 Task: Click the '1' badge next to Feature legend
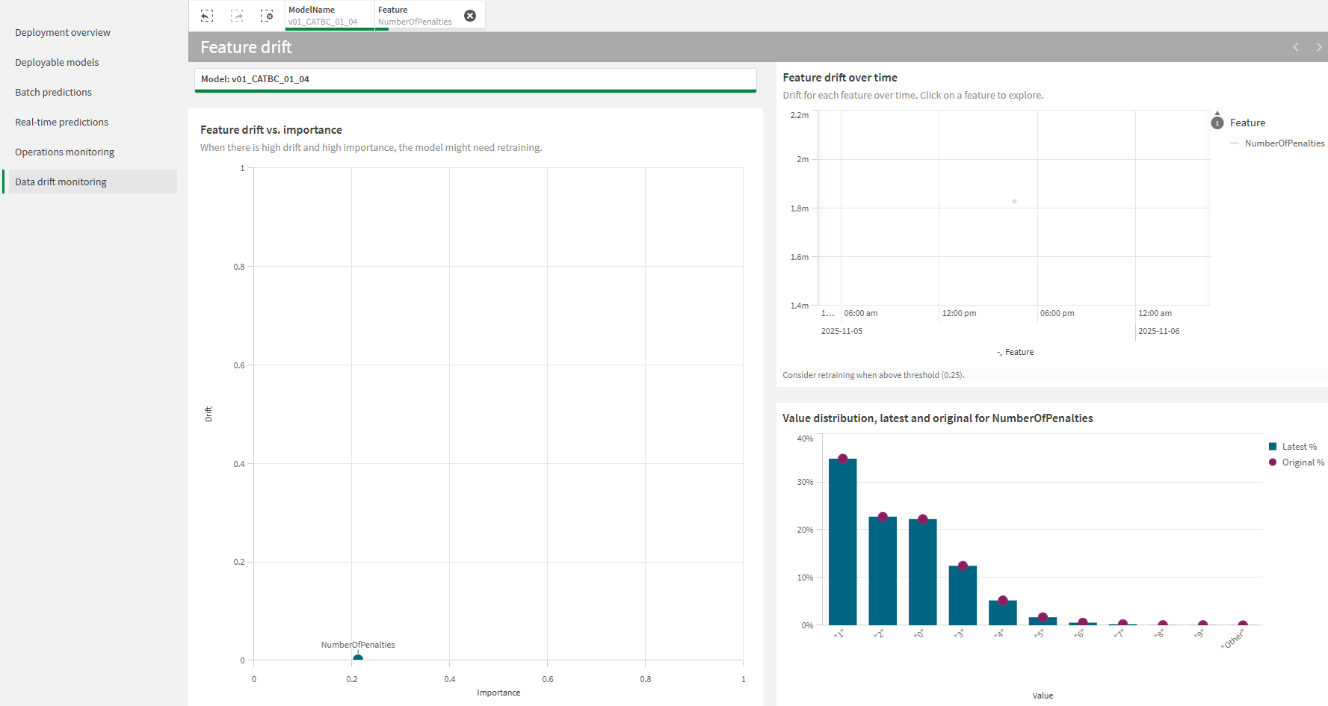pyautogui.click(x=1217, y=122)
